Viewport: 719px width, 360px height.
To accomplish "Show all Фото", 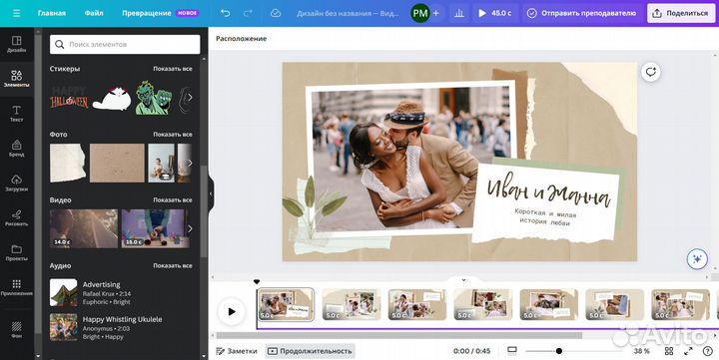I will [x=173, y=135].
